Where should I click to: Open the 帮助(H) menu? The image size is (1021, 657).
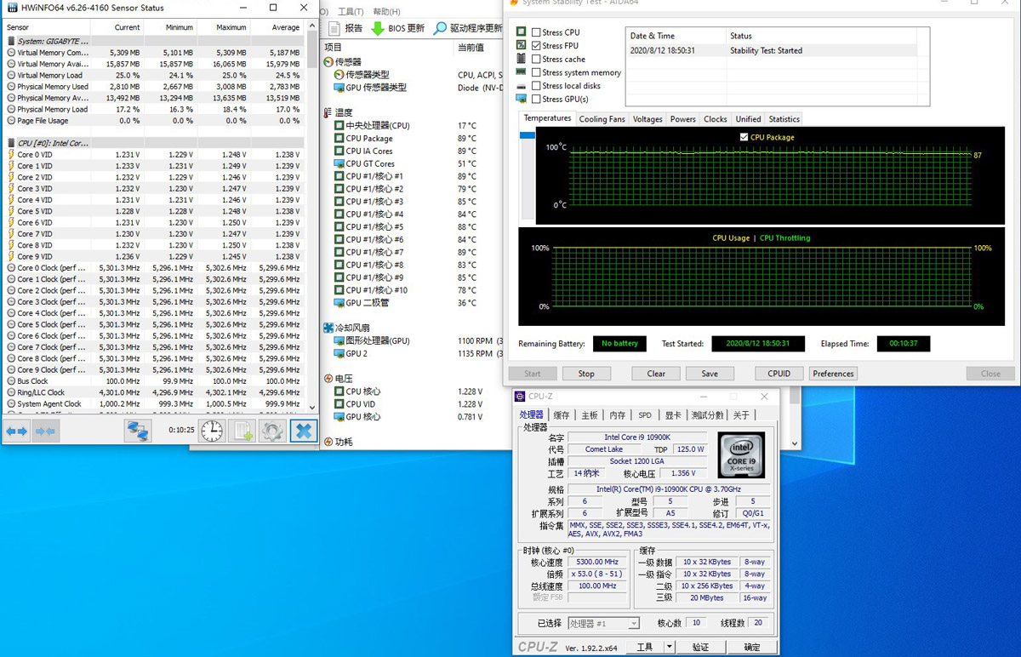point(388,11)
